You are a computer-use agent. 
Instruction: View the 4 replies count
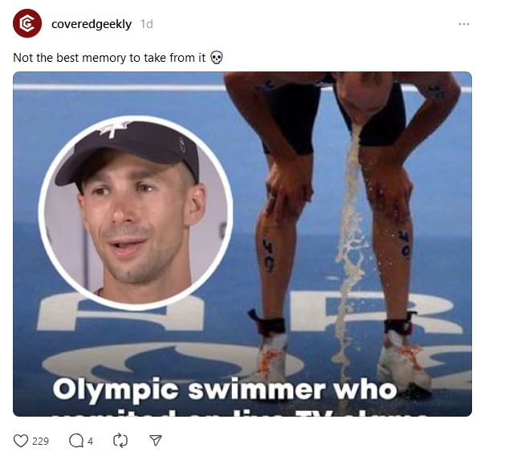tap(90, 441)
